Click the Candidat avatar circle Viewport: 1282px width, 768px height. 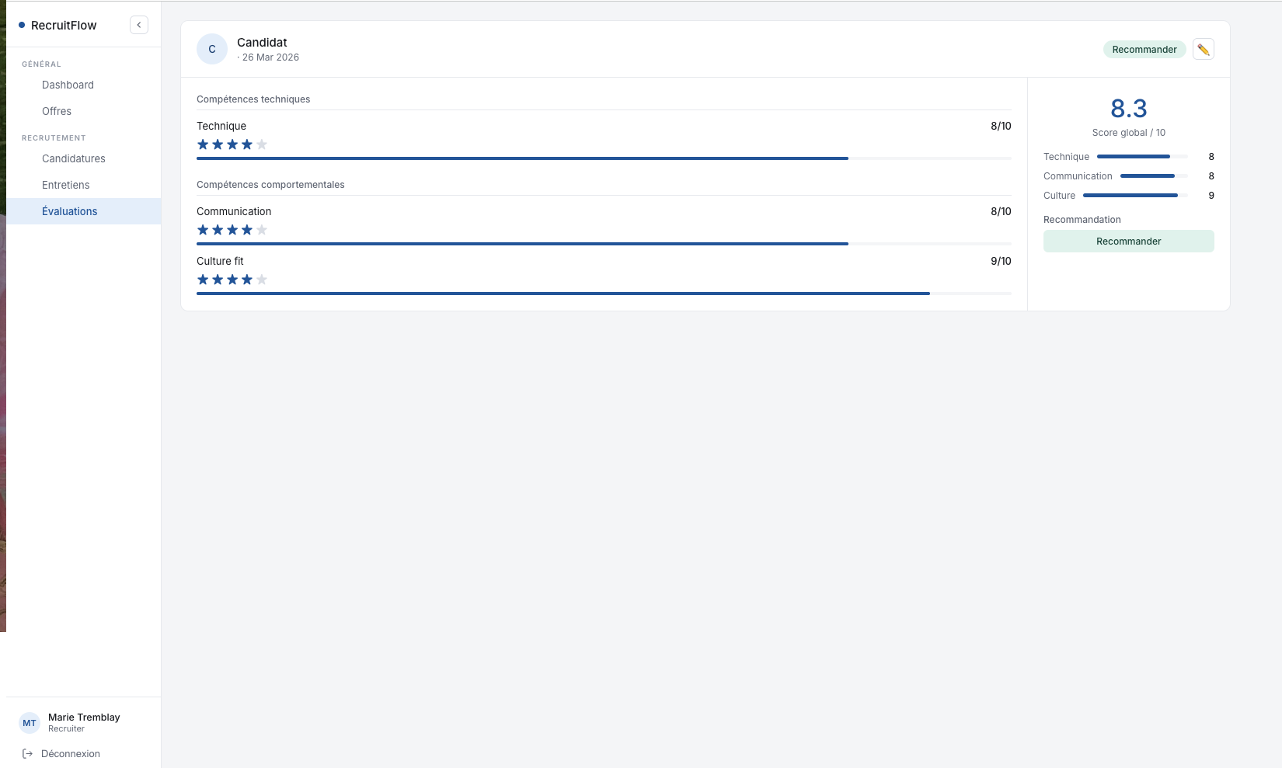(211, 49)
